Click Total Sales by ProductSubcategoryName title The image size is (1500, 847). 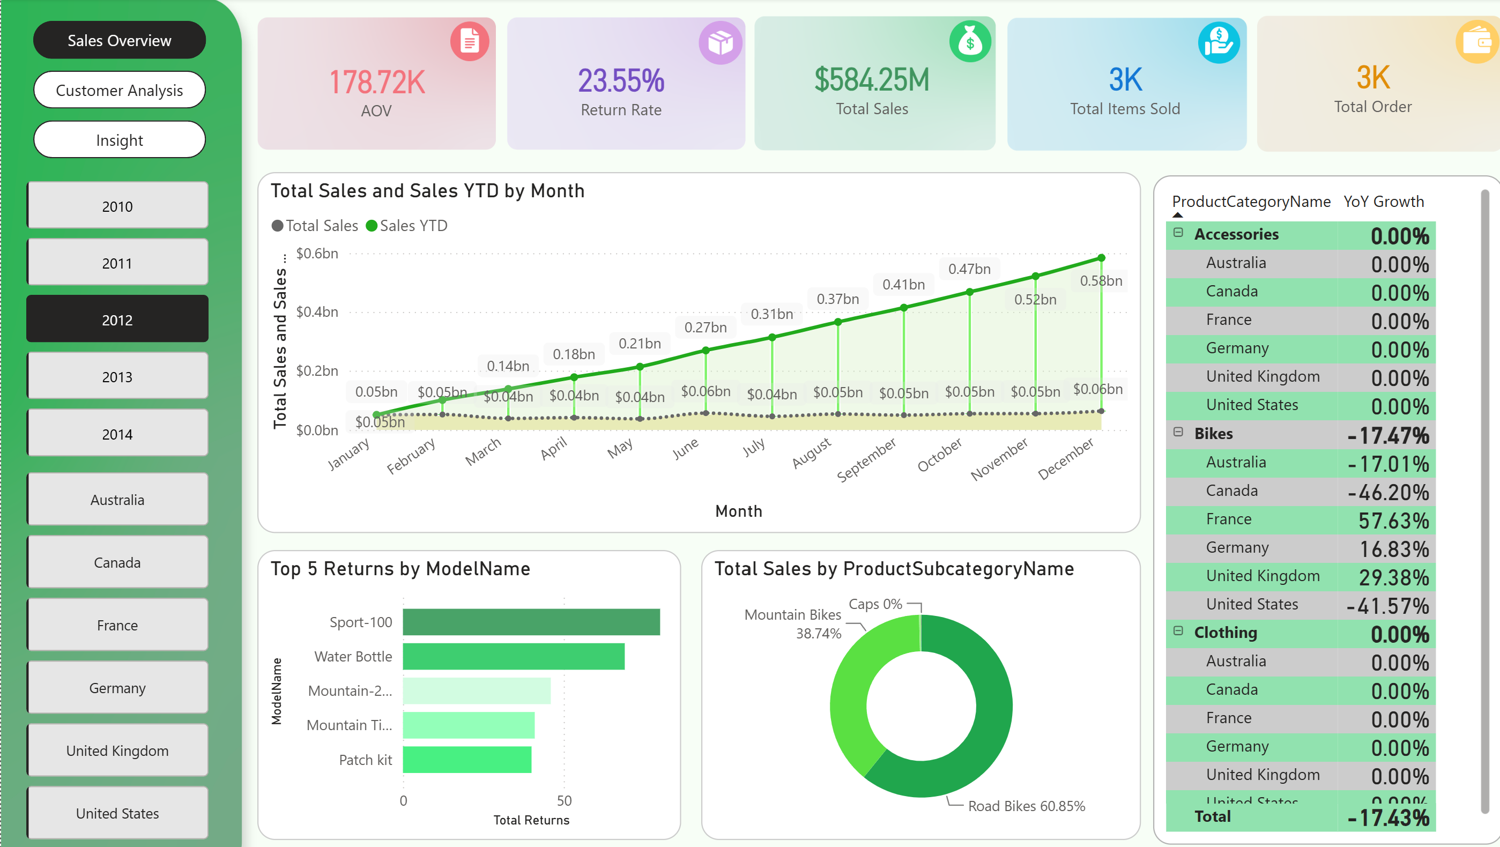coord(894,569)
